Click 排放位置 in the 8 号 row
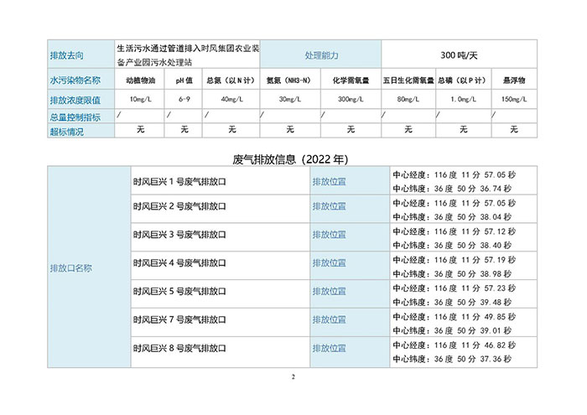This screenshot has height=415, width=587. (x=329, y=349)
